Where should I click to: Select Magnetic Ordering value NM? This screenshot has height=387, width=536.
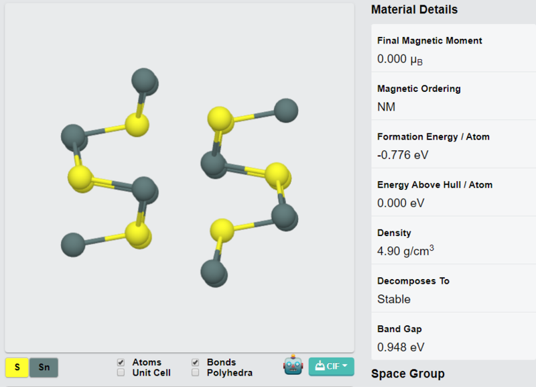click(x=387, y=107)
